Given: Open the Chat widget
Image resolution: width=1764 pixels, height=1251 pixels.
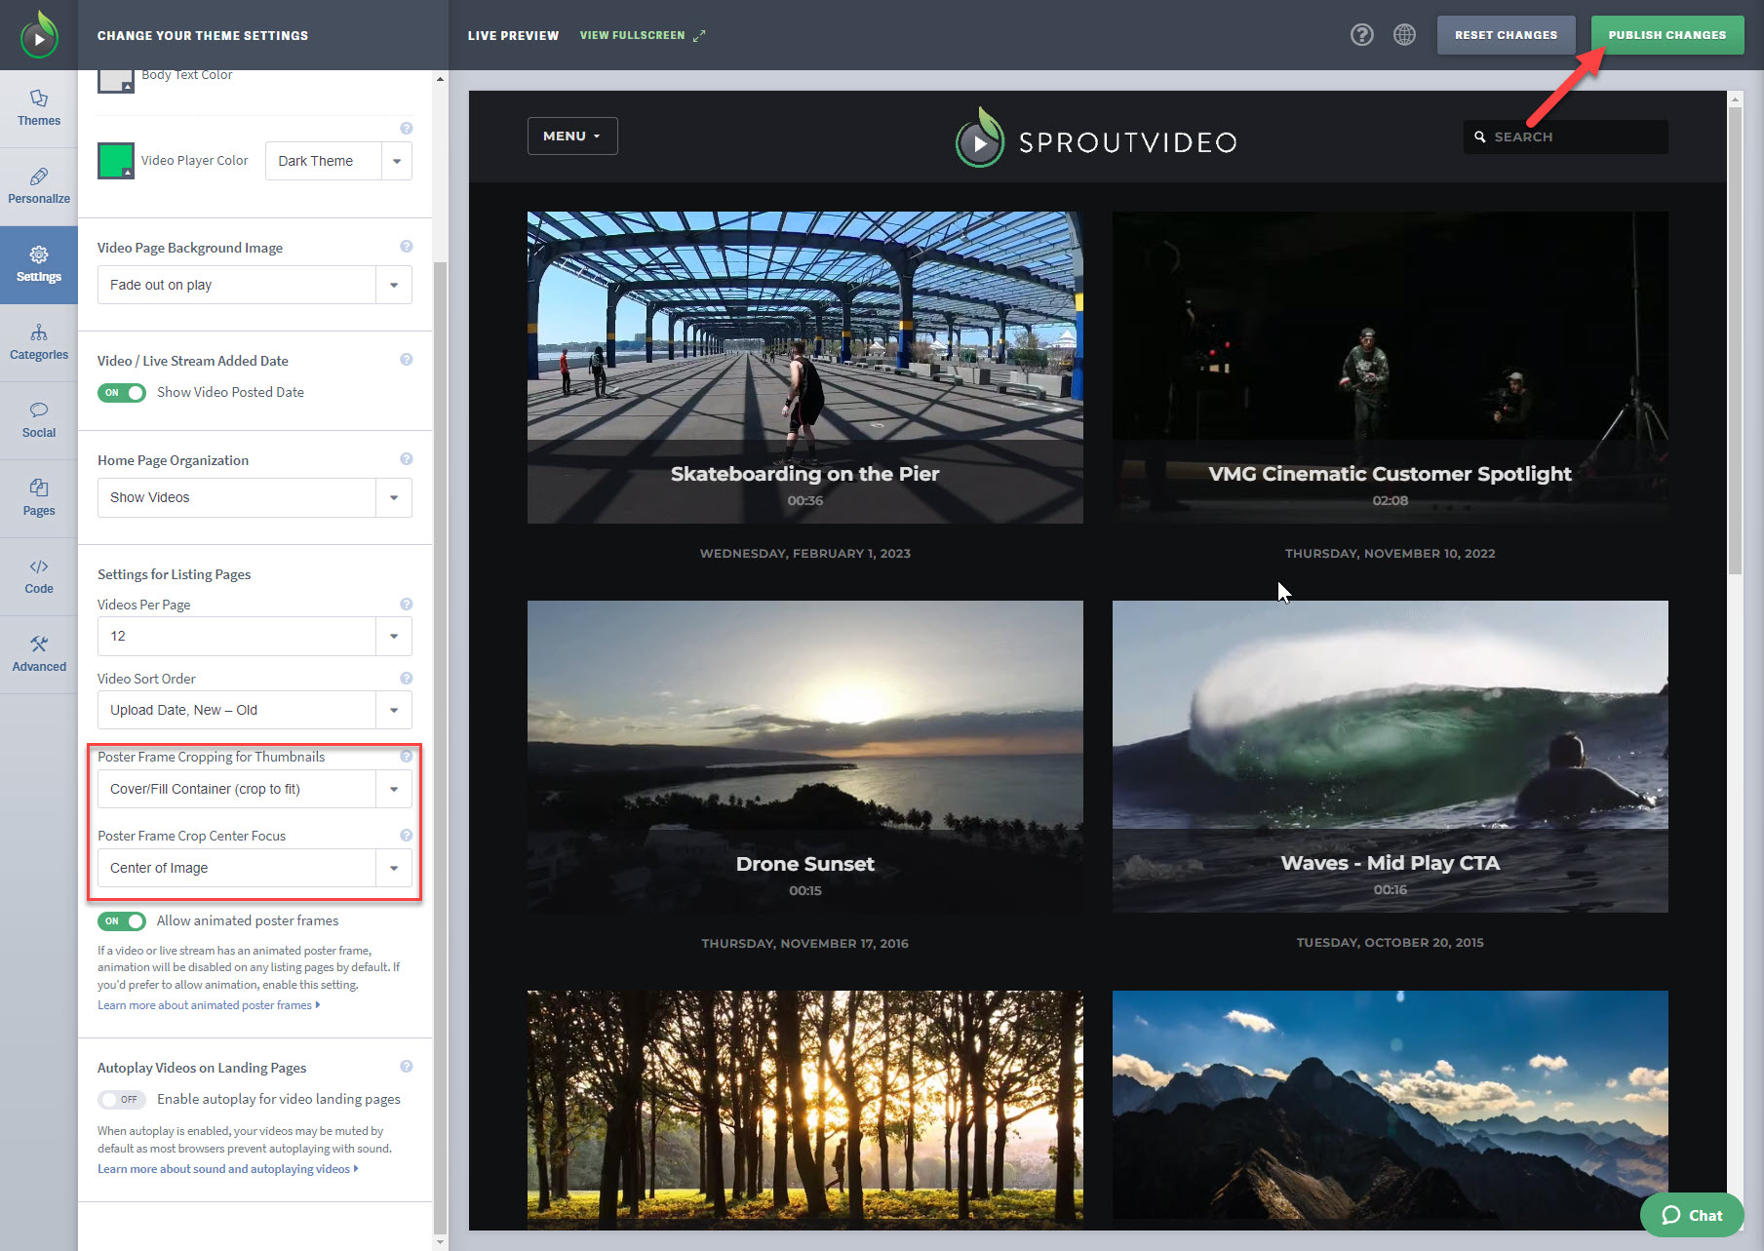Looking at the screenshot, I should coord(1692,1215).
